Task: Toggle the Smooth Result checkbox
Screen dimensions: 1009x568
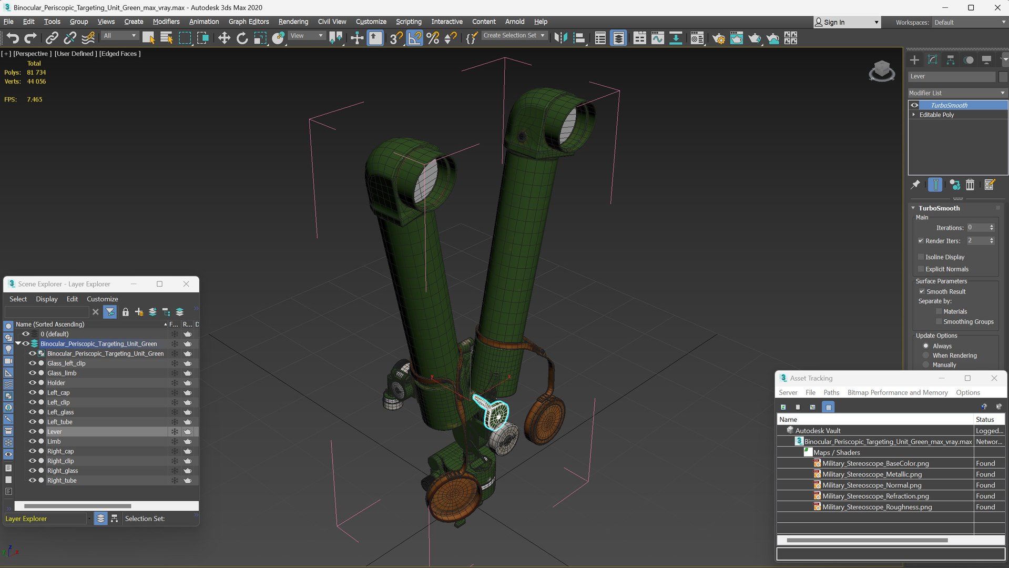Action: (922, 291)
